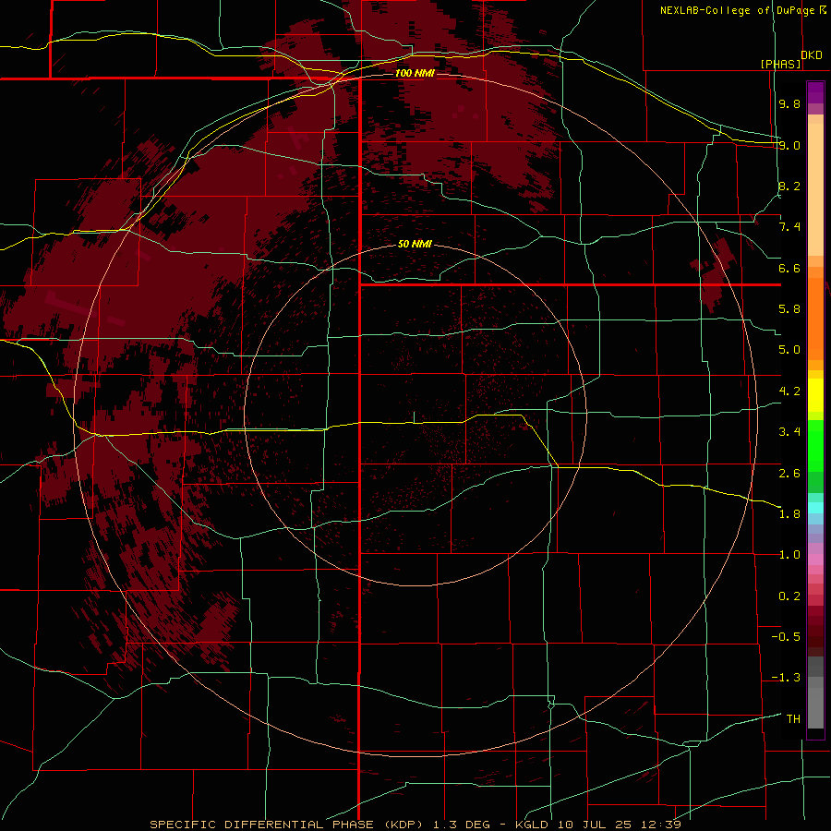Viewport: 831px width, 831px height.
Task: Pick the pink segment of the color bar
Action: tap(815, 560)
